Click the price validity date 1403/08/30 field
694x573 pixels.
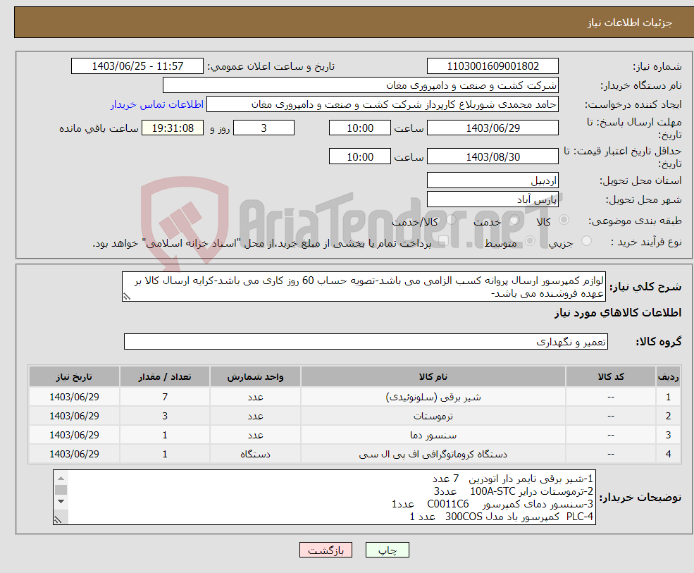[x=492, y=156]
